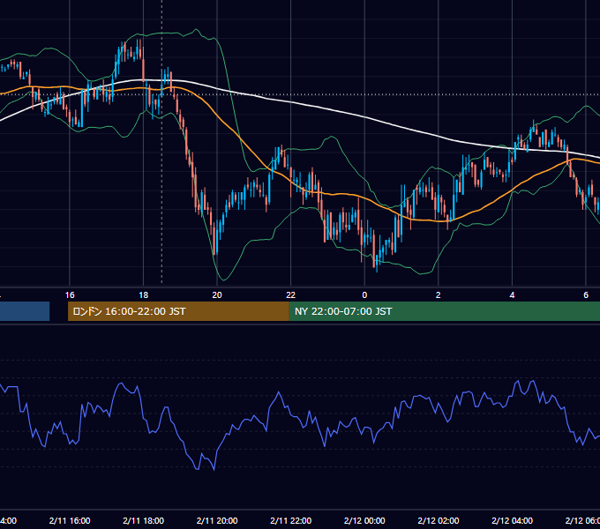Click the hour label 6 under price chart
This screenshot has width=600, height=529.
pos(586,295)
